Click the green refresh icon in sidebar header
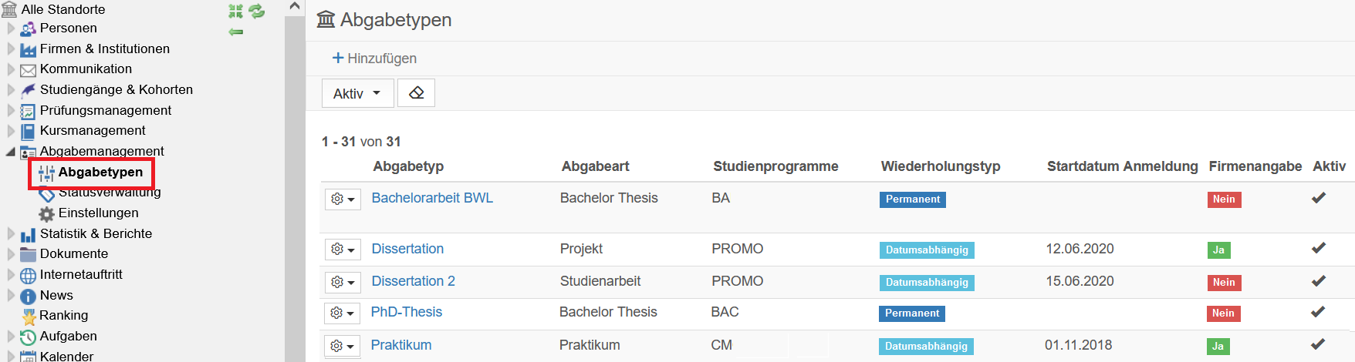 click(x=257, y=11)
